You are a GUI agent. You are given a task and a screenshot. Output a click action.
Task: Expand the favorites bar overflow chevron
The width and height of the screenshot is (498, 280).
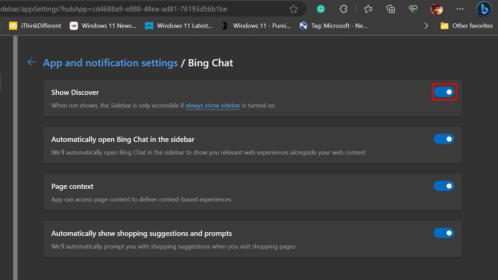point(426,26)
